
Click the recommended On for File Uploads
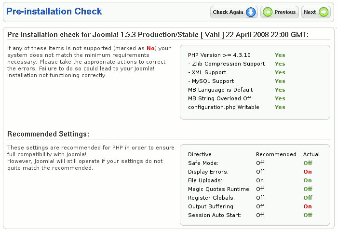coord(260,180)
